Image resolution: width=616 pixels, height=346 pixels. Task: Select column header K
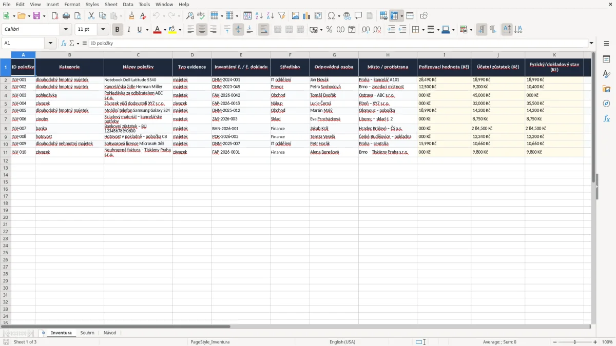pos(554,54)
